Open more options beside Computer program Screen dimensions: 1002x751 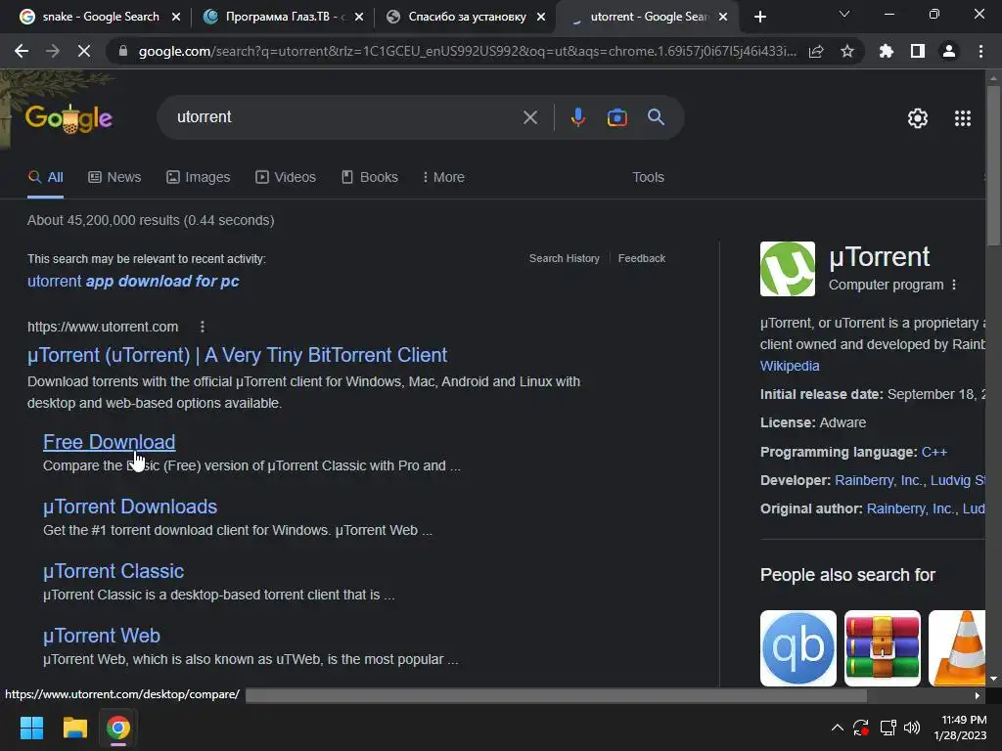pos(954,285)
